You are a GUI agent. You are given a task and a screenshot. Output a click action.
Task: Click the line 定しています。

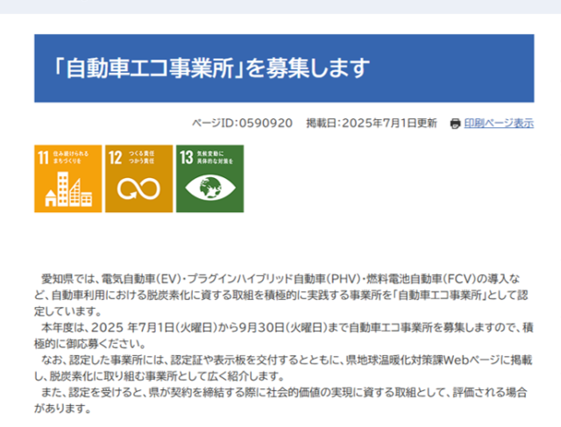coord(68,311)
